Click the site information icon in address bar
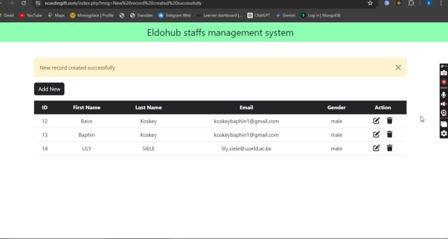The image size is (448, 239). click(38, 3)
